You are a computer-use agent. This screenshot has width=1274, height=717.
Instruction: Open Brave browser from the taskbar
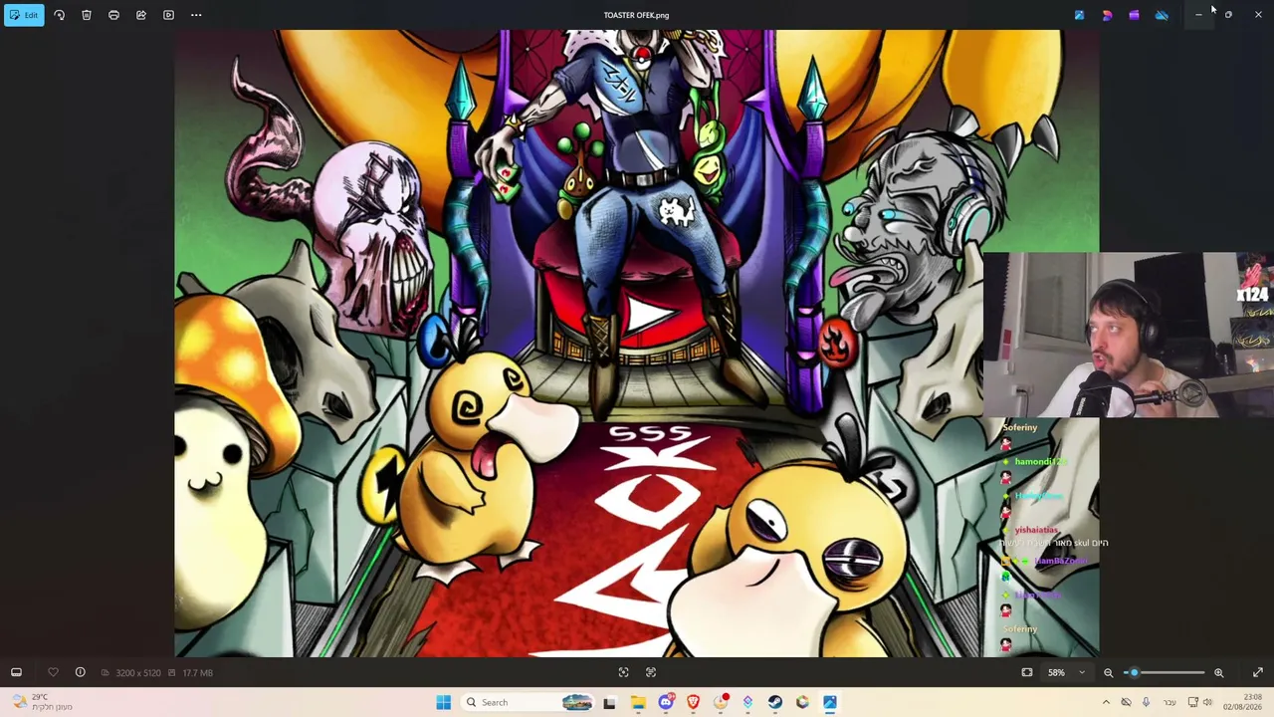(x=693, y=702)
